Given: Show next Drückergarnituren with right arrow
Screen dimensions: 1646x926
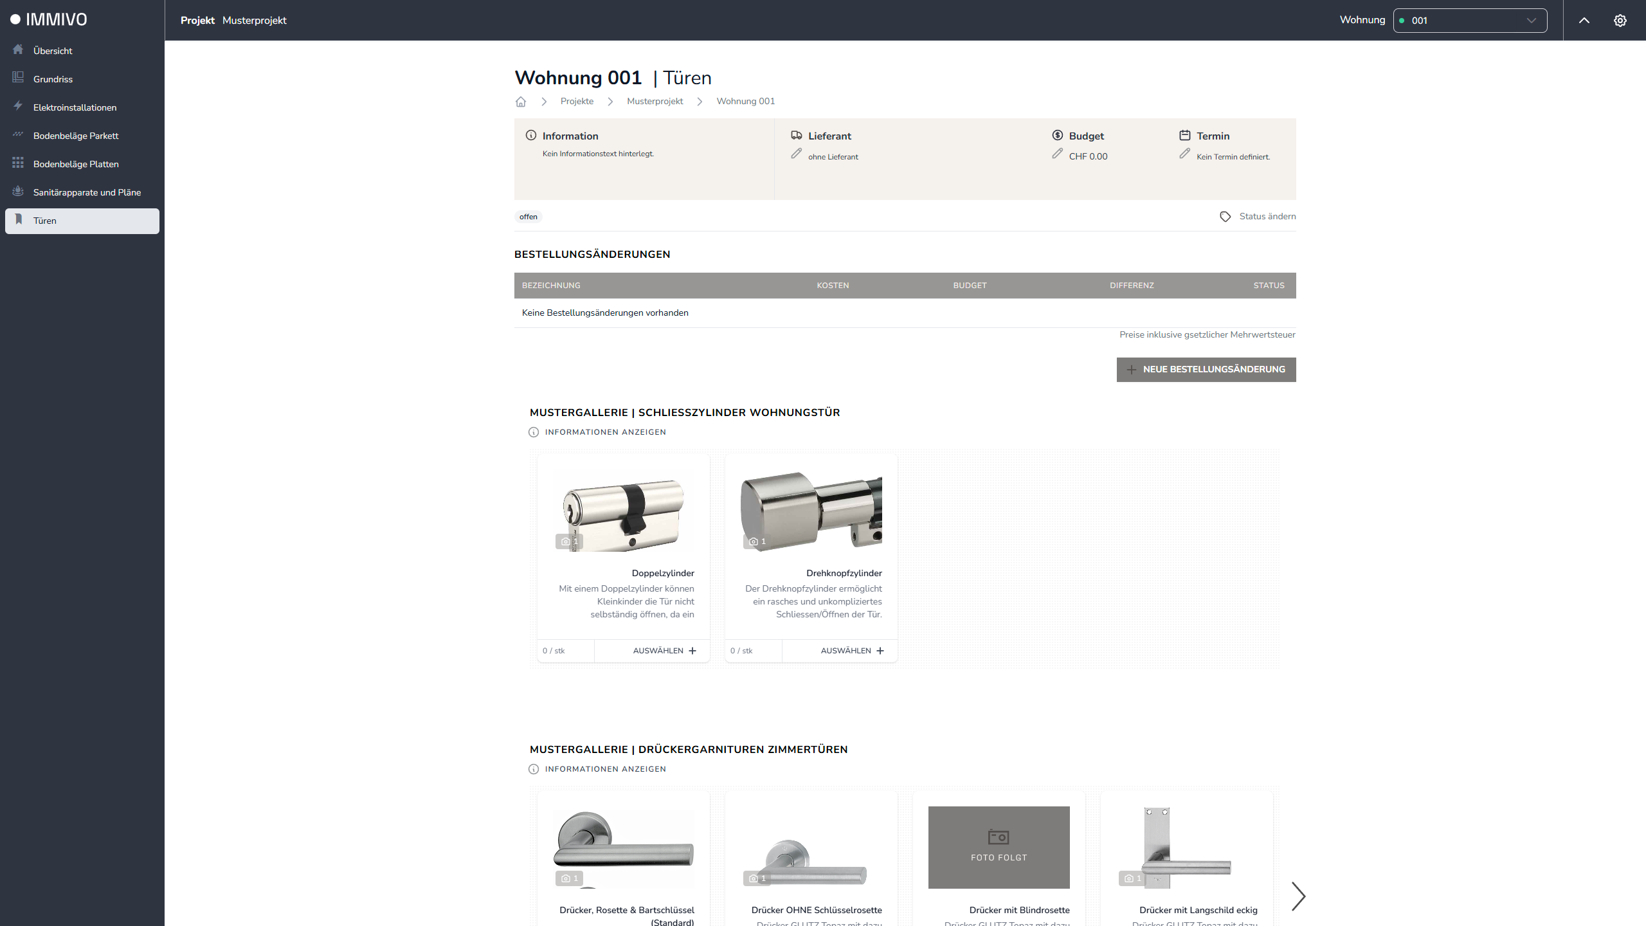Looking at the screenshot, I should pos(1298,896).
